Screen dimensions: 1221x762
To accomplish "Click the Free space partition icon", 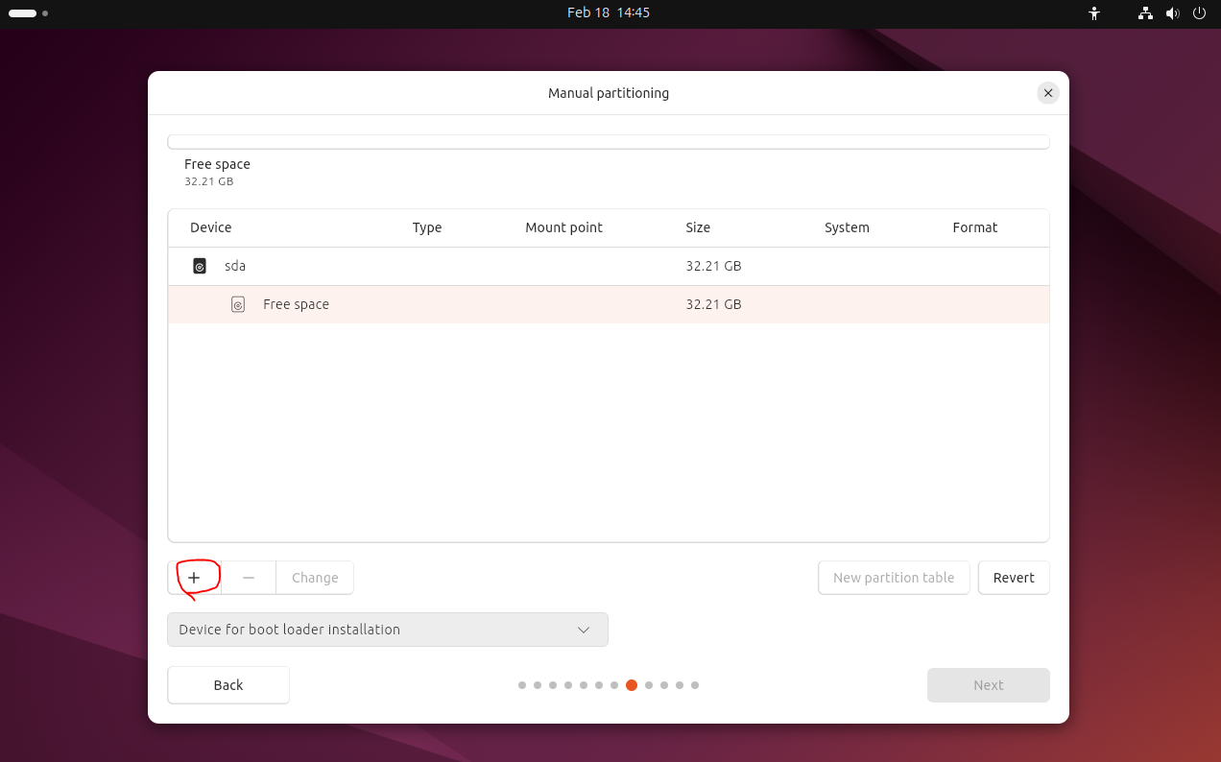I will click(x=238, y=304).
